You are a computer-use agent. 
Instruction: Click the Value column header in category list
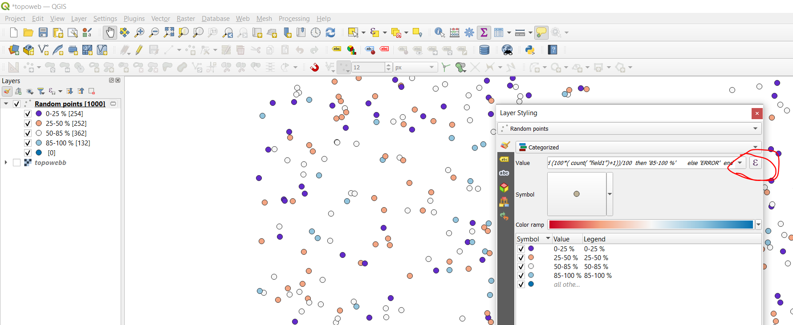(x=567, y=239)
